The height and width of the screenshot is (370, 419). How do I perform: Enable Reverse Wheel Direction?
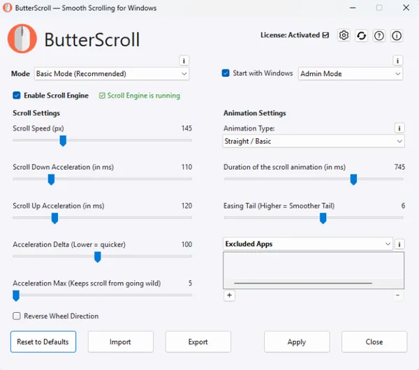[x=17, y=316]
